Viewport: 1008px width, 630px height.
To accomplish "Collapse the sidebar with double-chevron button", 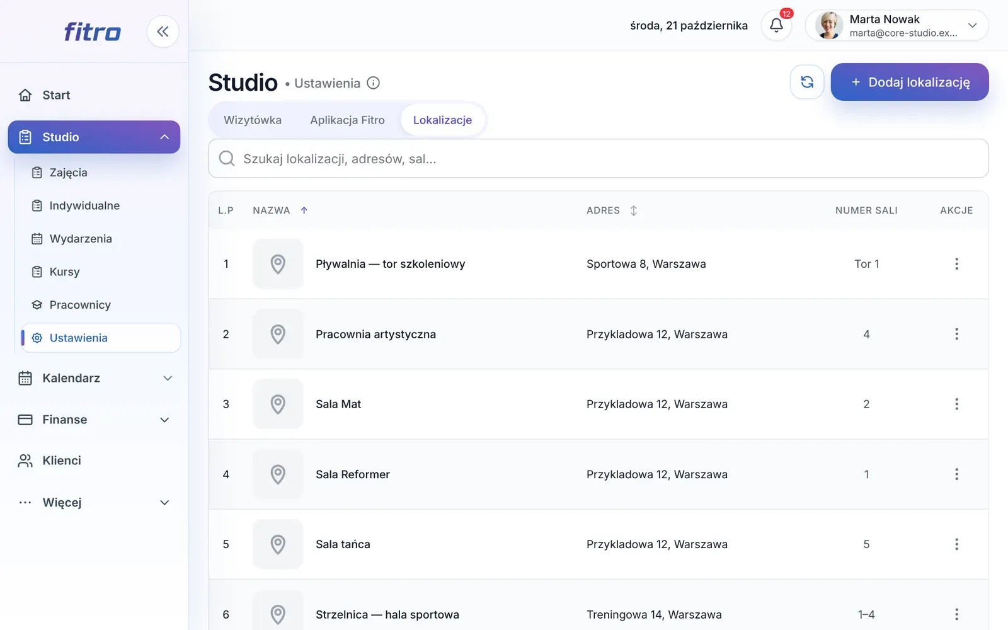I will tap(163, 31).
